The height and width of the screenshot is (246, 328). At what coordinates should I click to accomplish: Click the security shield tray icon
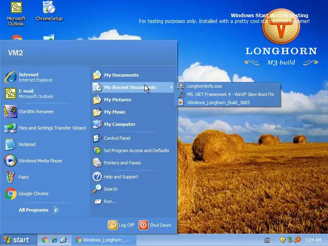282,240
